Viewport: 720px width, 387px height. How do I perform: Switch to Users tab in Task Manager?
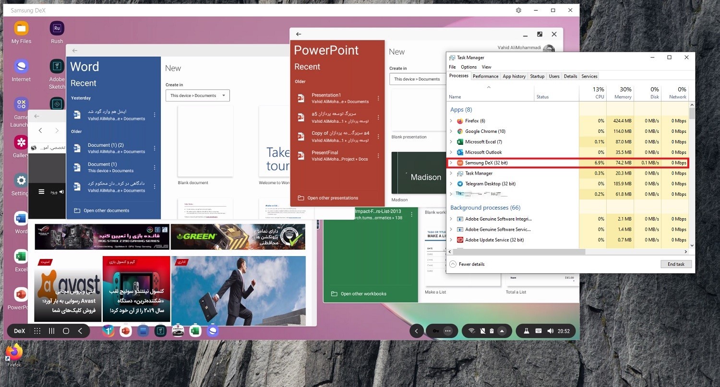[x=554, y=76]
